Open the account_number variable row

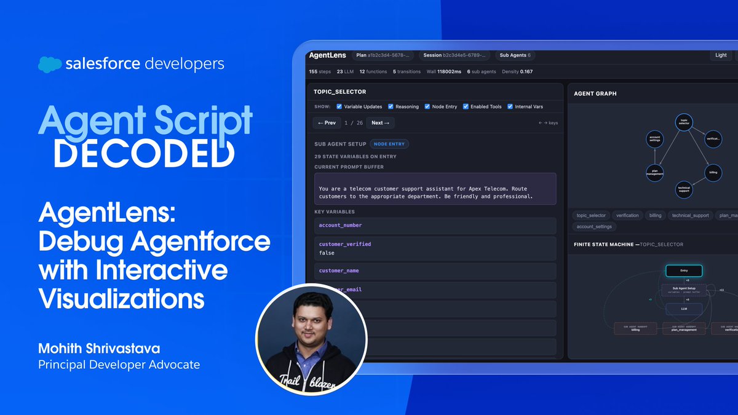point(435,226)
